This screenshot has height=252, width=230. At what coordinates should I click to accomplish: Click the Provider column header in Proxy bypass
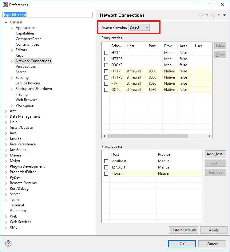pos(179,154)
